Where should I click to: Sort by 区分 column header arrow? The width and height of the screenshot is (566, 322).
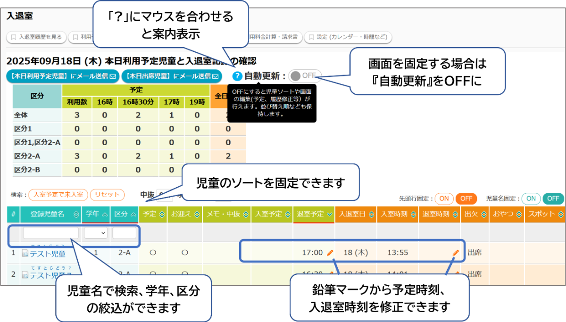coord(133,214)
